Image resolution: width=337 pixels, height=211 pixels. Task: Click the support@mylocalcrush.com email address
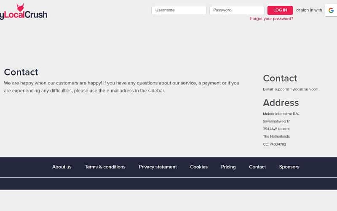tap(296, 89)
